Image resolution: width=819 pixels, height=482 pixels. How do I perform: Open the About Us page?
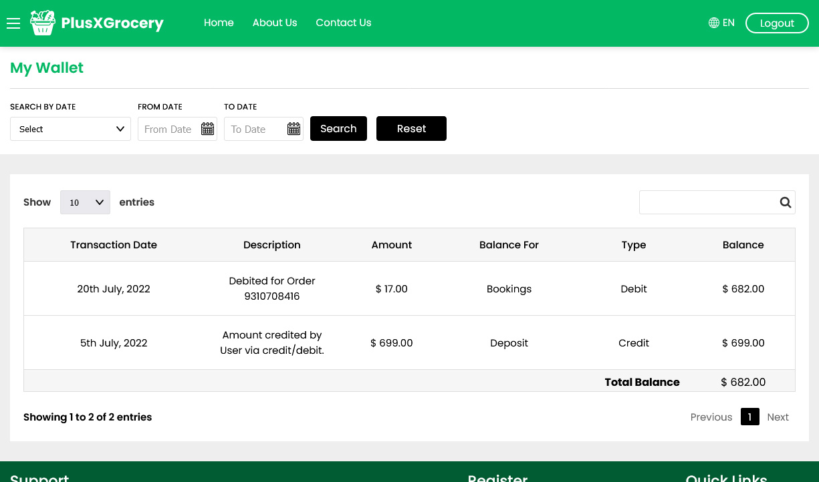click(275, 23)
